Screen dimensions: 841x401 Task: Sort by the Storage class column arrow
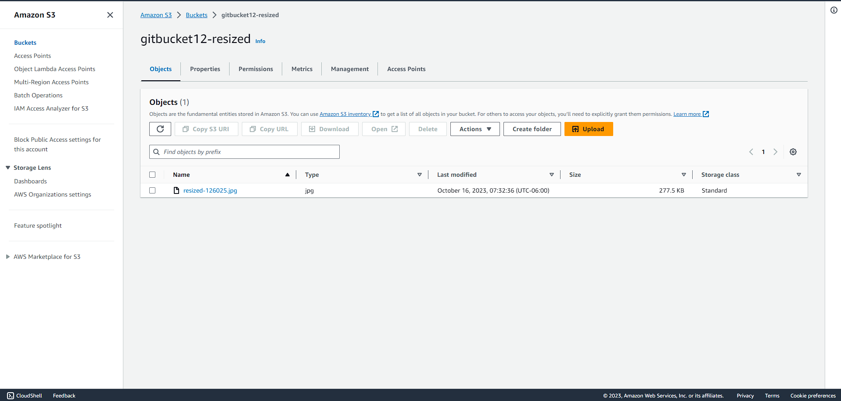pos(799,175)
